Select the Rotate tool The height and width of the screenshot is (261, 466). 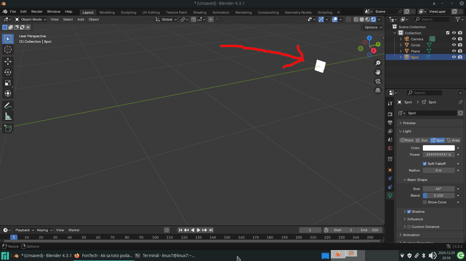coord(8,72)
